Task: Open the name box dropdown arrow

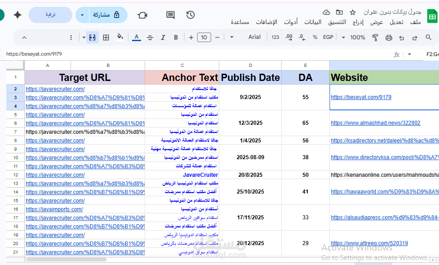Action: point(409,54)
